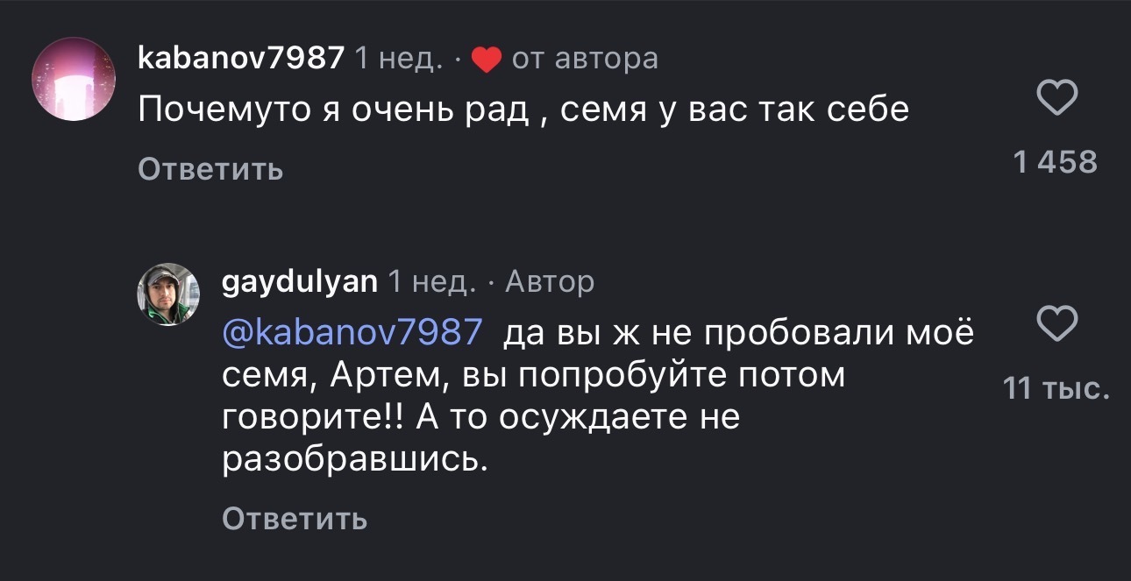1131x581 pixels.
Task: Open the gaydulyan username link
Action: [301, 281]
